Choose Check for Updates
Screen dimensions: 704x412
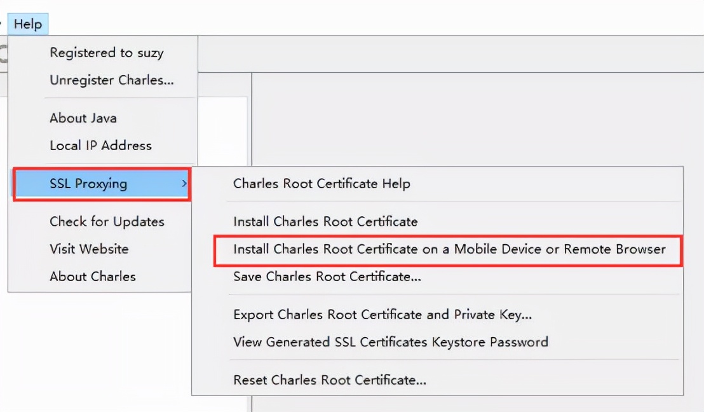[x=100, y=221]
